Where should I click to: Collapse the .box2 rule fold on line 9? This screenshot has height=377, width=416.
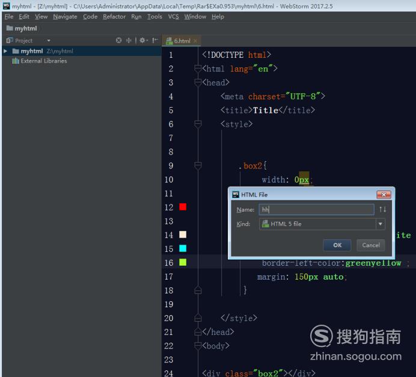(x=198, y=165)
